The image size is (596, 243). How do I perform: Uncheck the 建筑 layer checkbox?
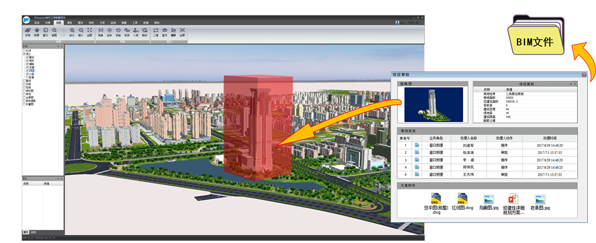[27, 57]
